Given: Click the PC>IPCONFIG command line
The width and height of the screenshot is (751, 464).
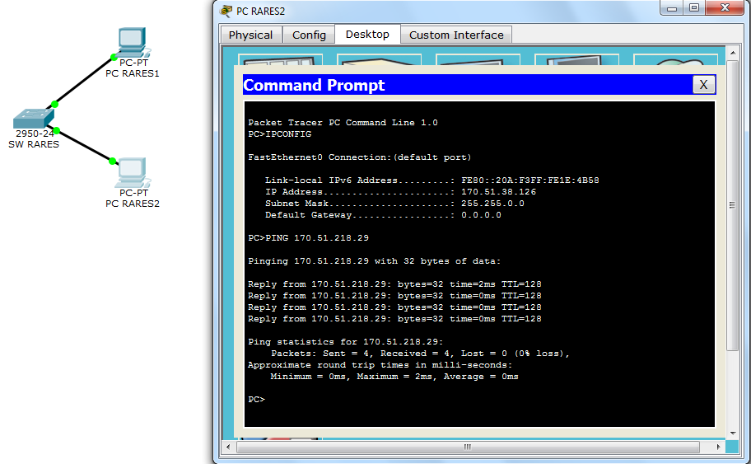Looking at the screenshot, I should coord(280,134).
